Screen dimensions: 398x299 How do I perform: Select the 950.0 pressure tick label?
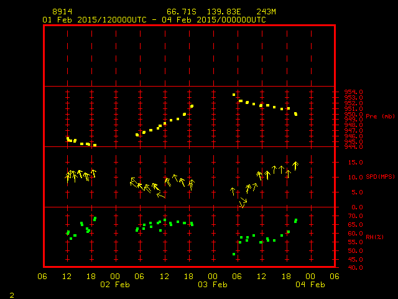pyautogui.click(x=353, y=114)
